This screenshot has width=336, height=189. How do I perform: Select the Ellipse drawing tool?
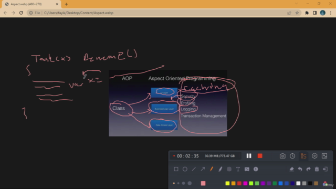point(185,169)
